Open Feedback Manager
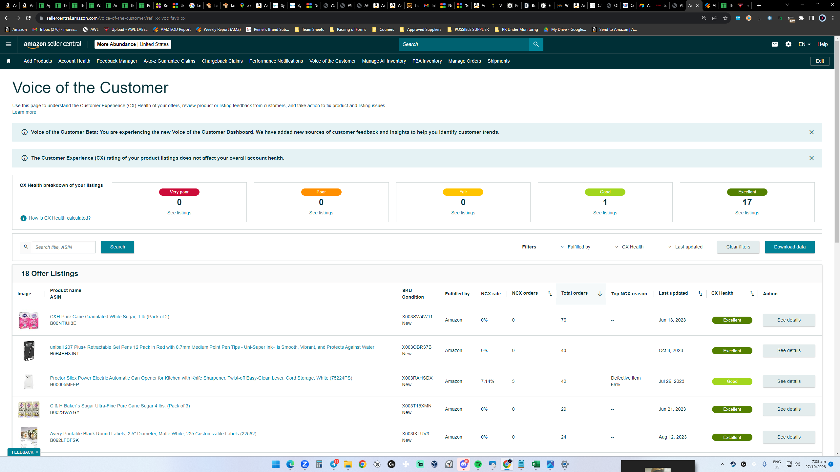Screen dimensions: 840x472 tap(117, 61)
